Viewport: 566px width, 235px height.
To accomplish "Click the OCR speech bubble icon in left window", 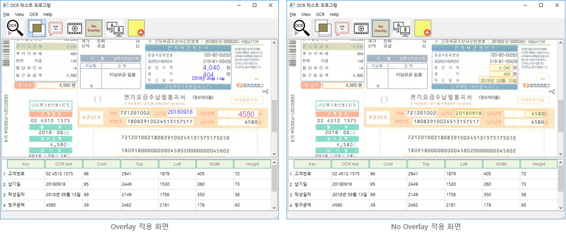I will [56, 27].
